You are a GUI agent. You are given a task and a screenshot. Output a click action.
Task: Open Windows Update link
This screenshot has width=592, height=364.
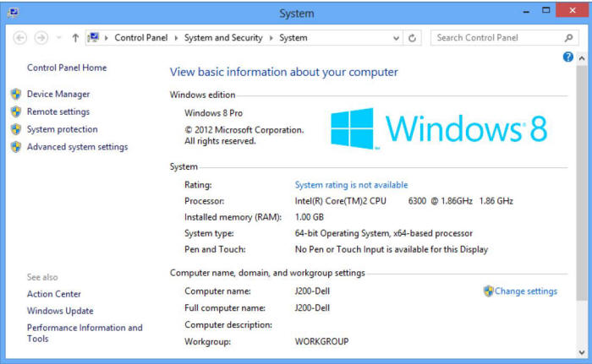point(60,311)
